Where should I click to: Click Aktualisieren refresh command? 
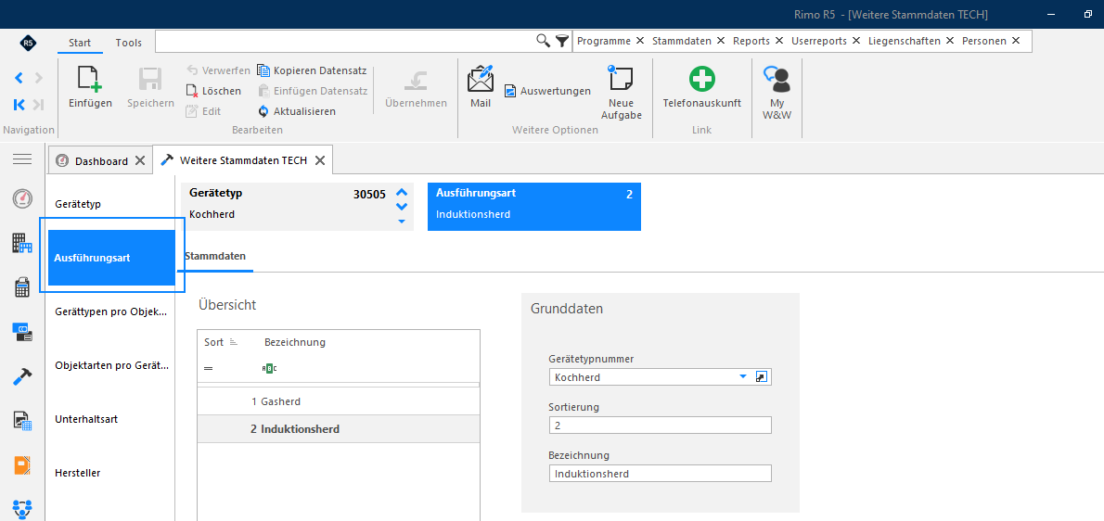[x=297, y=111]
